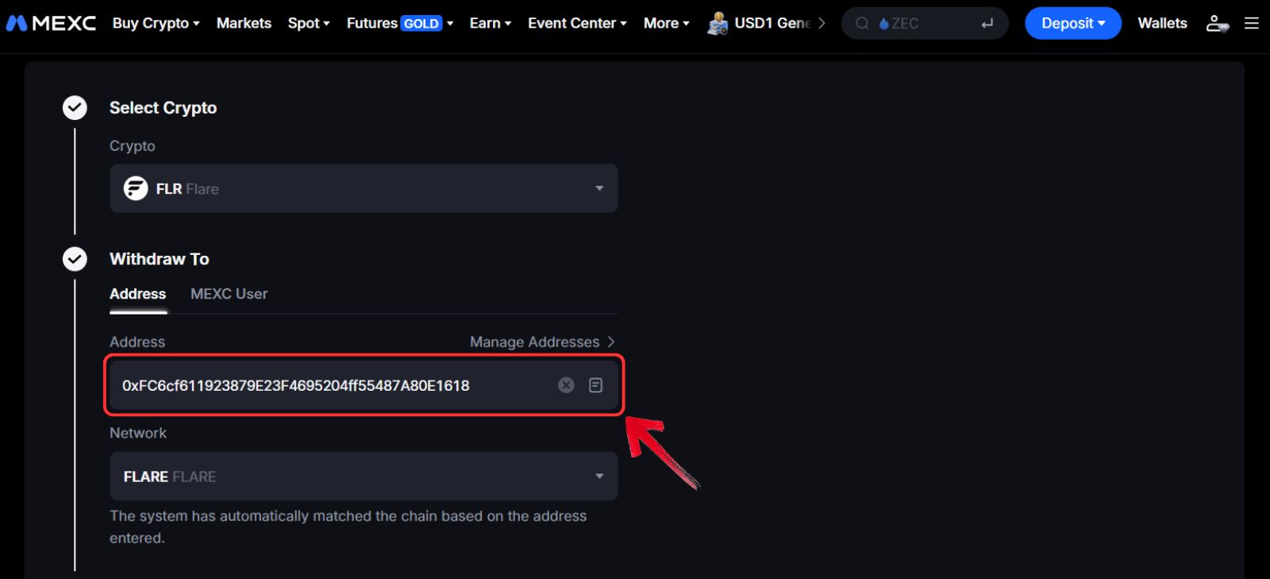The height and width of the screenshot is (579, 1270).
Task: Click the blue Deposit button
Action: 1072,23
